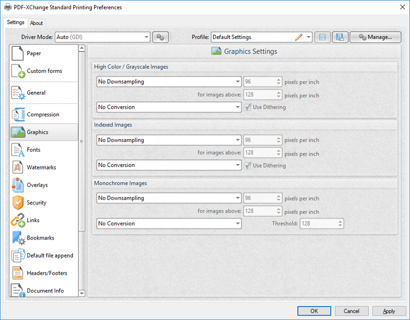410x320 pixels.
Task: Open the Profile Default Settings dropdown
Action: [309, 37]
